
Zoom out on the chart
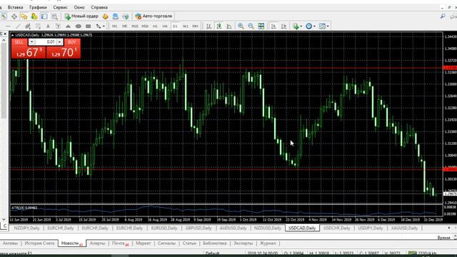click(251, 26)
